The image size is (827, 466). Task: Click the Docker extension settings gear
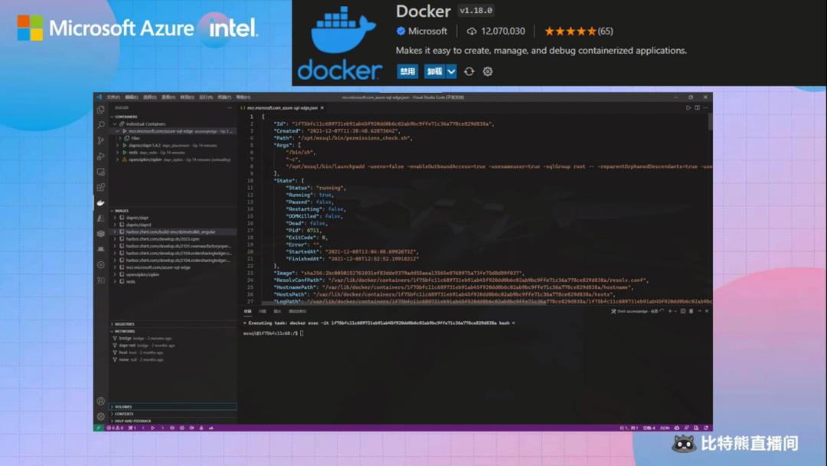pos(488,71)
